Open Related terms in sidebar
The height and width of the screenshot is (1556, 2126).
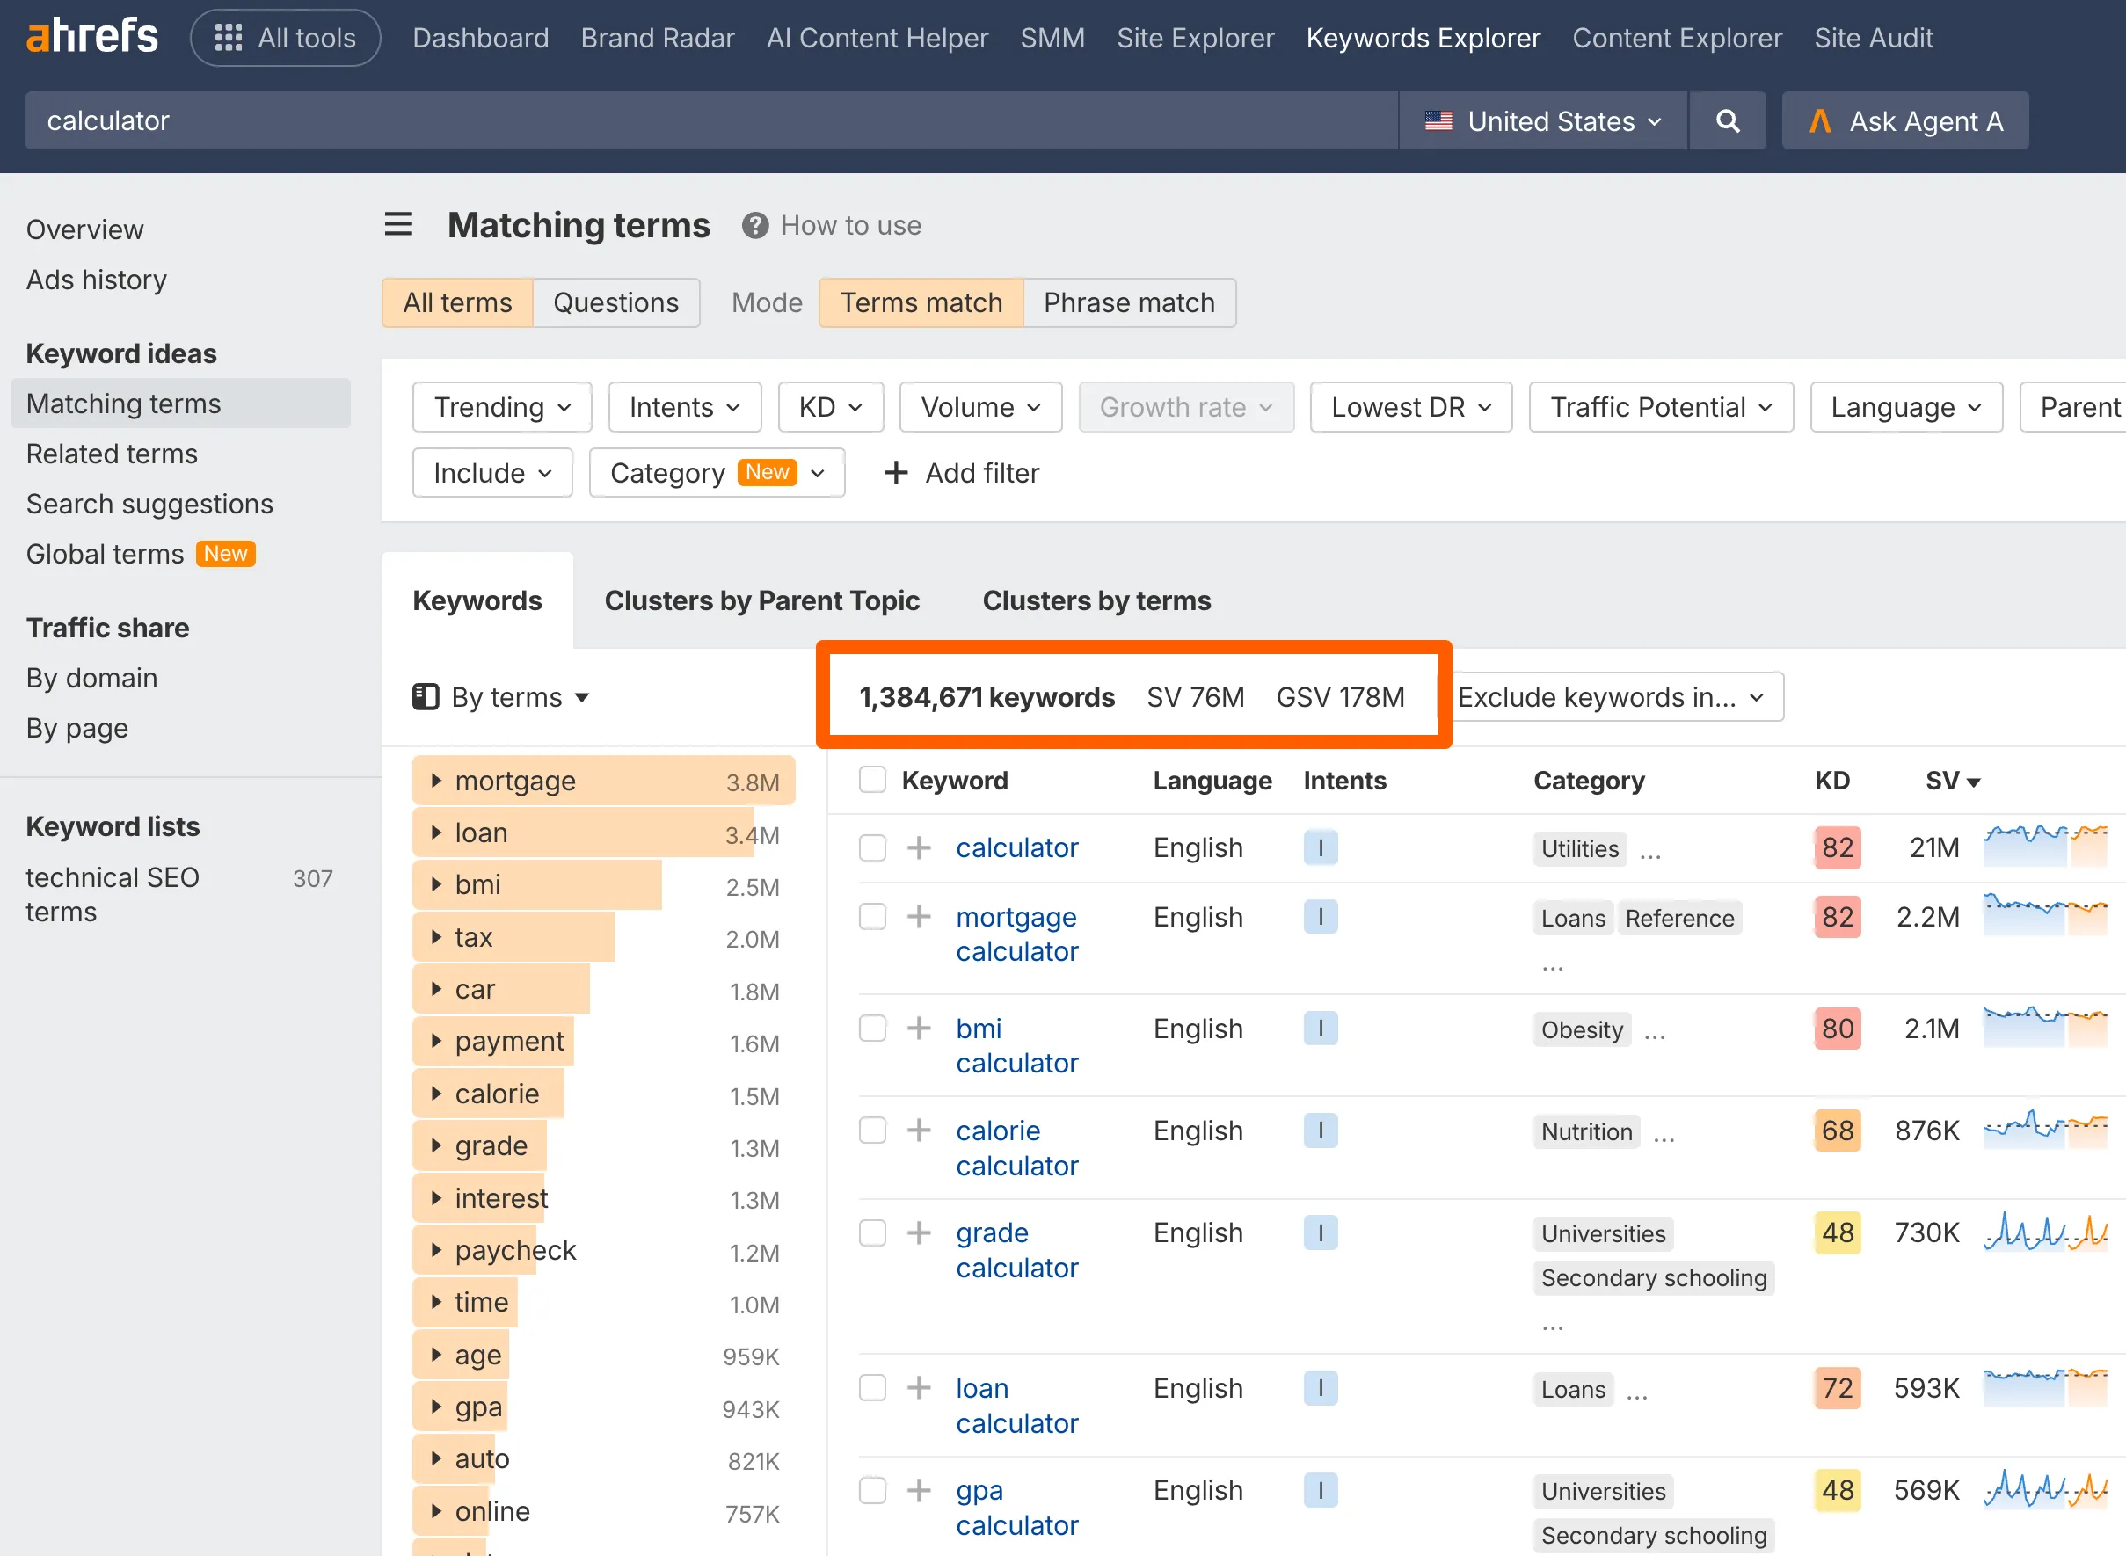[x=111, y=453]
